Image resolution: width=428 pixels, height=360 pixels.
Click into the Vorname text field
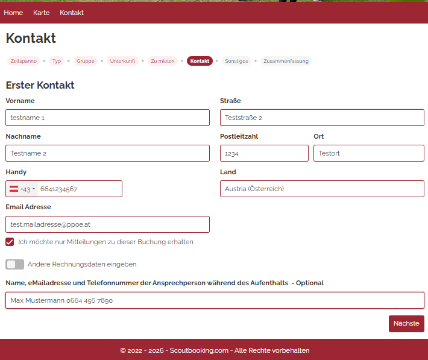coord(107,118)
